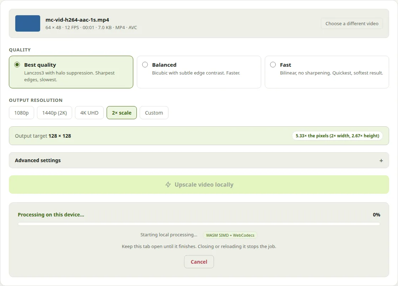Select the Fast quality radio option
The height and width of the screenshot is (286, 398).
pyautogui.click(x=273, y=65)
